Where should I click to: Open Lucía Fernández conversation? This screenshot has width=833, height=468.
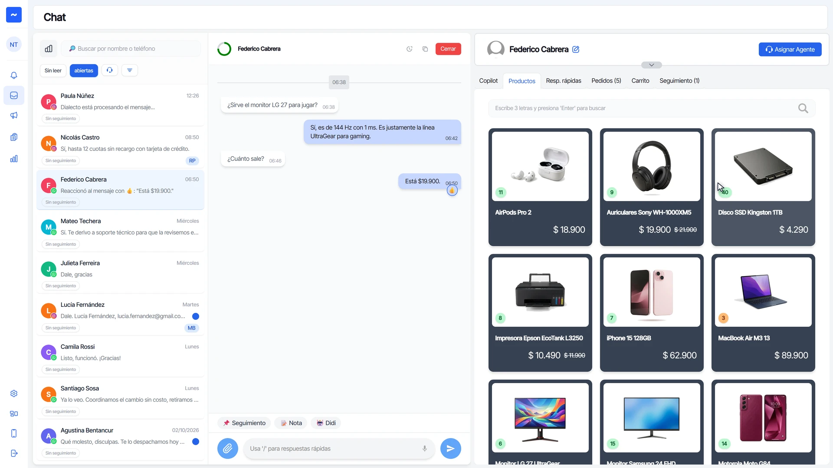point(120,315)
